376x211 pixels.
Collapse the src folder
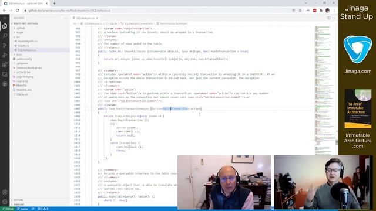pyautogui.click(x=18, y=37)
